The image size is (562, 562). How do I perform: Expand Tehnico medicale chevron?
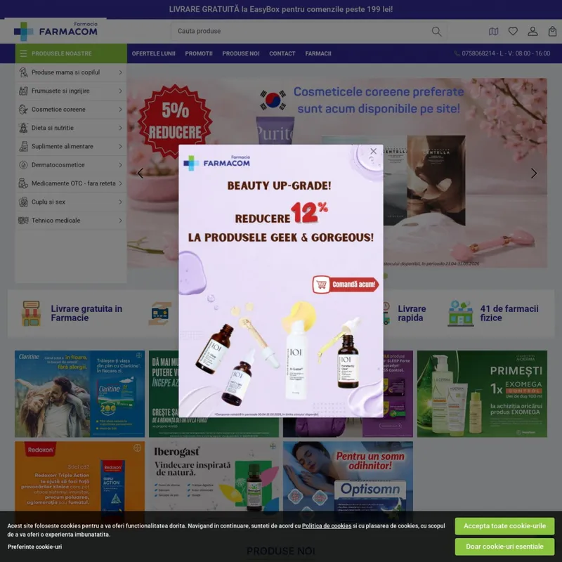(120, 221)
